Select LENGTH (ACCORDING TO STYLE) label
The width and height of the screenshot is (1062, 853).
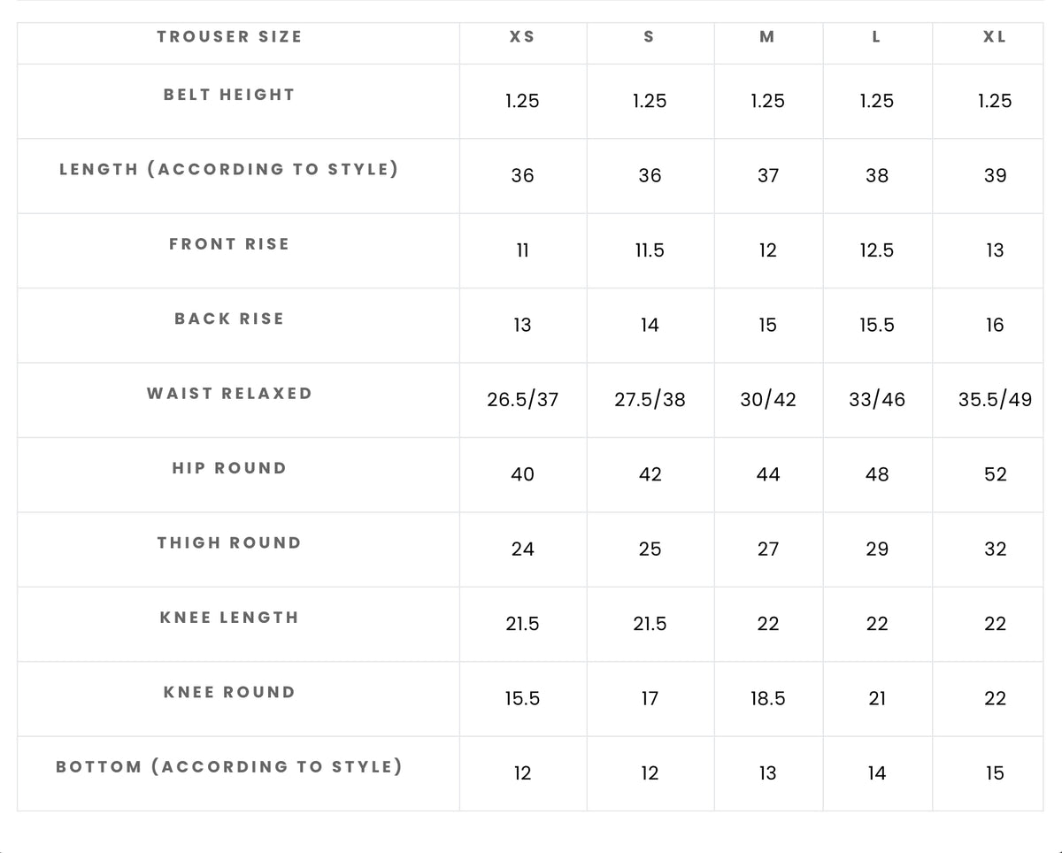coord(229,169)
